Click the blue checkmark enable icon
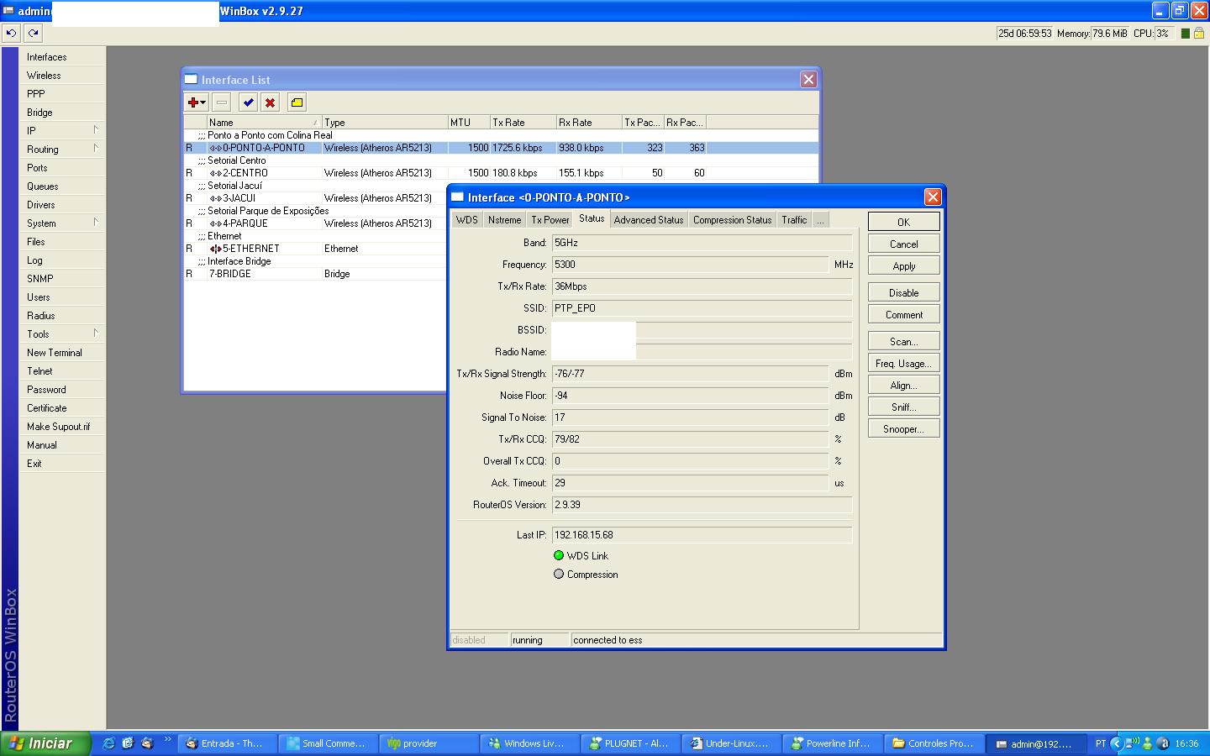Screen dimensions: 1210x756 click(x=248, y=102)
